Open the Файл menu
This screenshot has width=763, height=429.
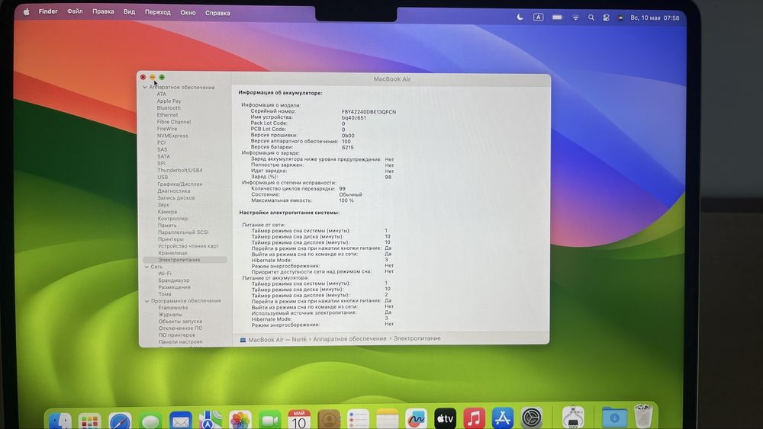[x=75, y=11]
